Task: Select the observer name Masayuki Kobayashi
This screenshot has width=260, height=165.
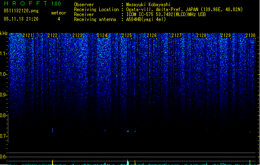Action: tap(148, 5)
